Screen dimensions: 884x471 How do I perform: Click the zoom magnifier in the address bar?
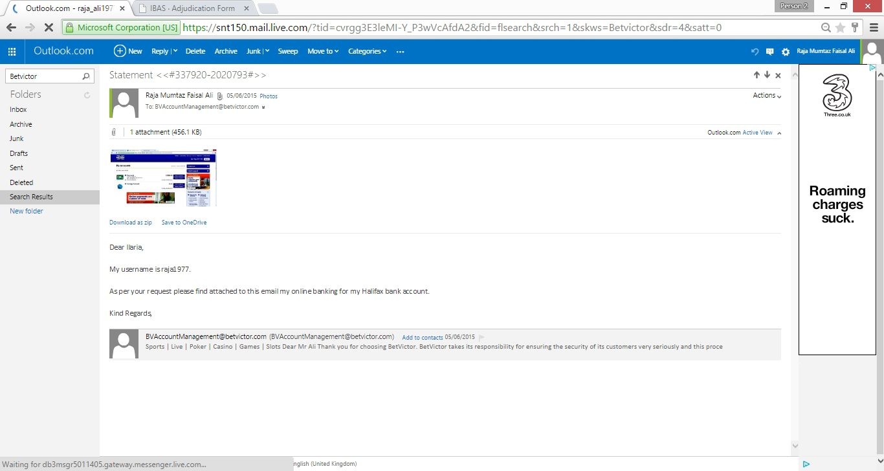click(826, 28)
